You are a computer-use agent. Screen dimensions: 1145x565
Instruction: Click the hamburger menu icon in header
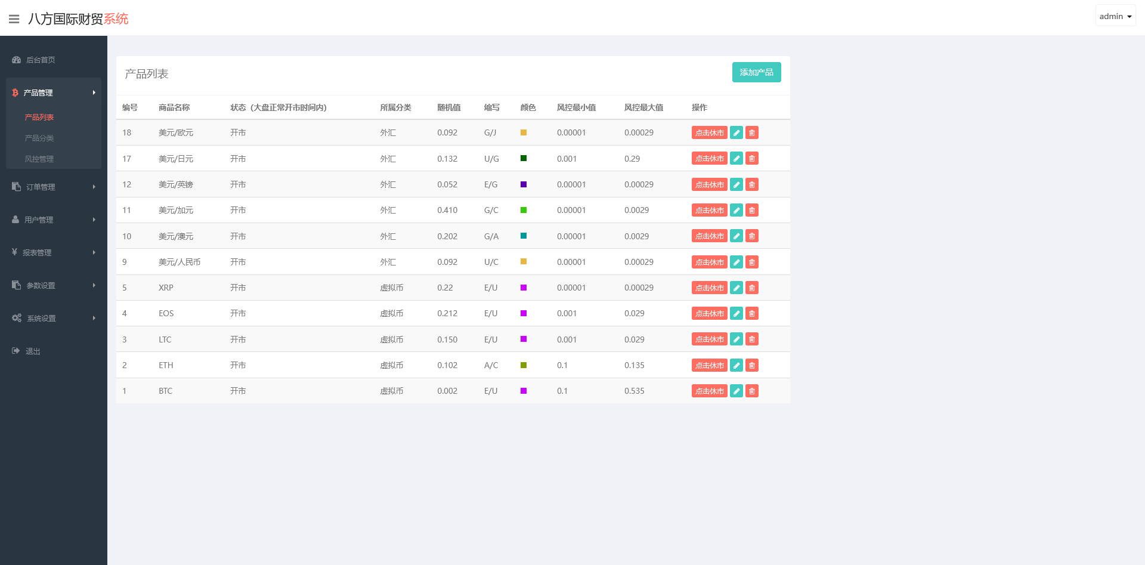(14, 19)
